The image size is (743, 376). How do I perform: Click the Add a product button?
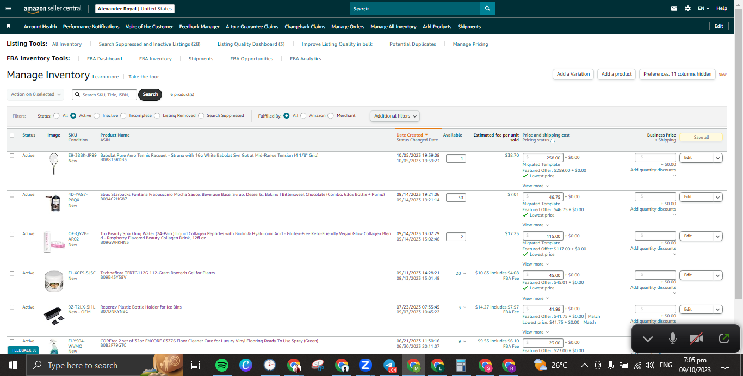pyautogui.click(x=617, y=74)
